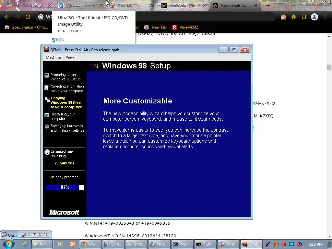Close the WinWorld tab
The height and width of the screenshot is (249, 332).
204,6
